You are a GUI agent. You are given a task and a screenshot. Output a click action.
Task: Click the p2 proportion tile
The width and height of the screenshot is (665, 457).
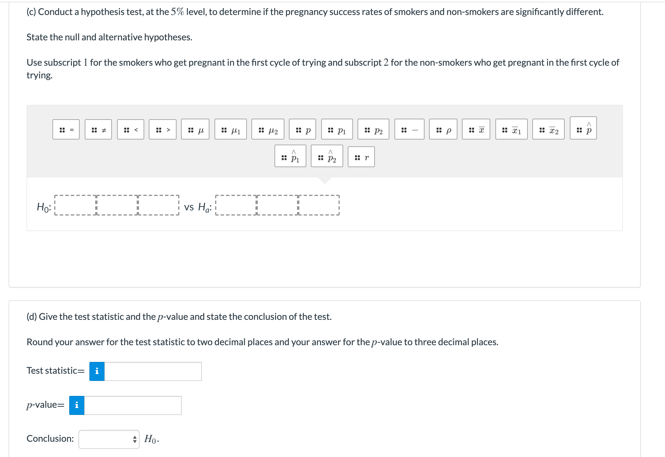(x=373, y=129)
